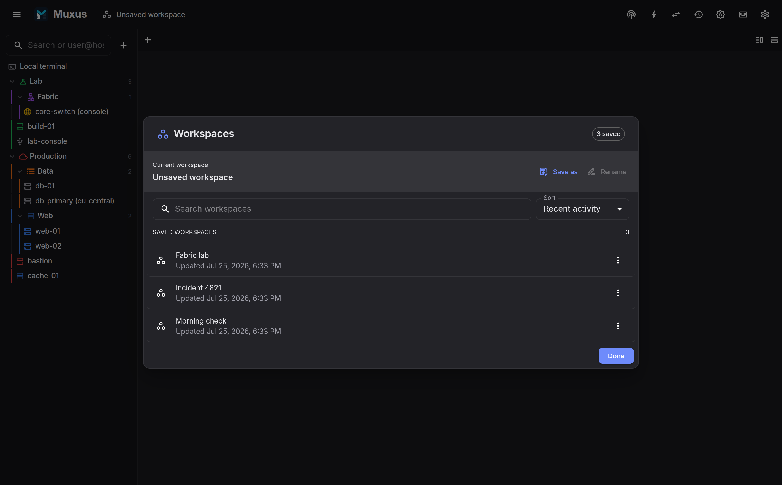Open more options for Fabric lab
This screenshot has width=782, height=485.
618,260
